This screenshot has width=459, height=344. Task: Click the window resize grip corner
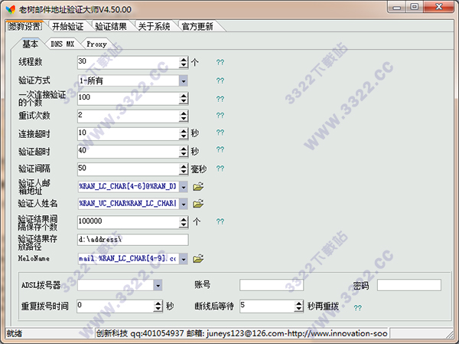450,334
